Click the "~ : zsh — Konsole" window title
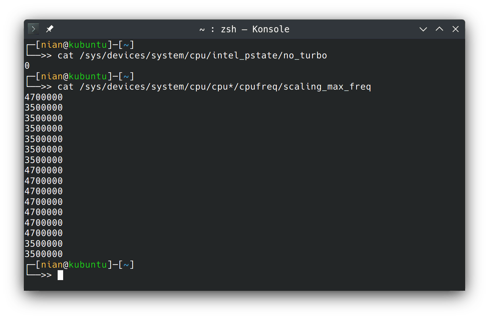 [244, 29]
